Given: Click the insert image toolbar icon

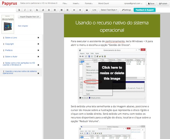Looking at the screenshot, I should click(x=87, y=10).
